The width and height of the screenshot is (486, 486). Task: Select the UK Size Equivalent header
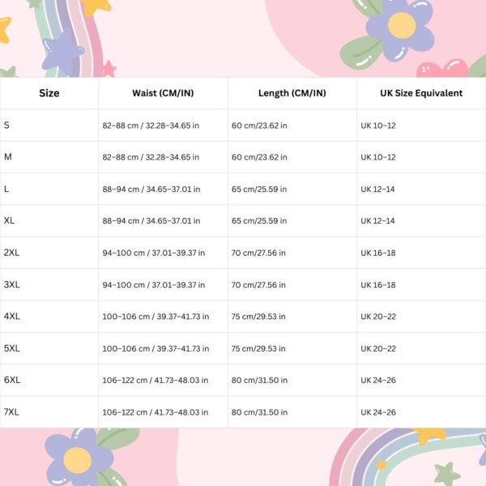pos(421,93)
